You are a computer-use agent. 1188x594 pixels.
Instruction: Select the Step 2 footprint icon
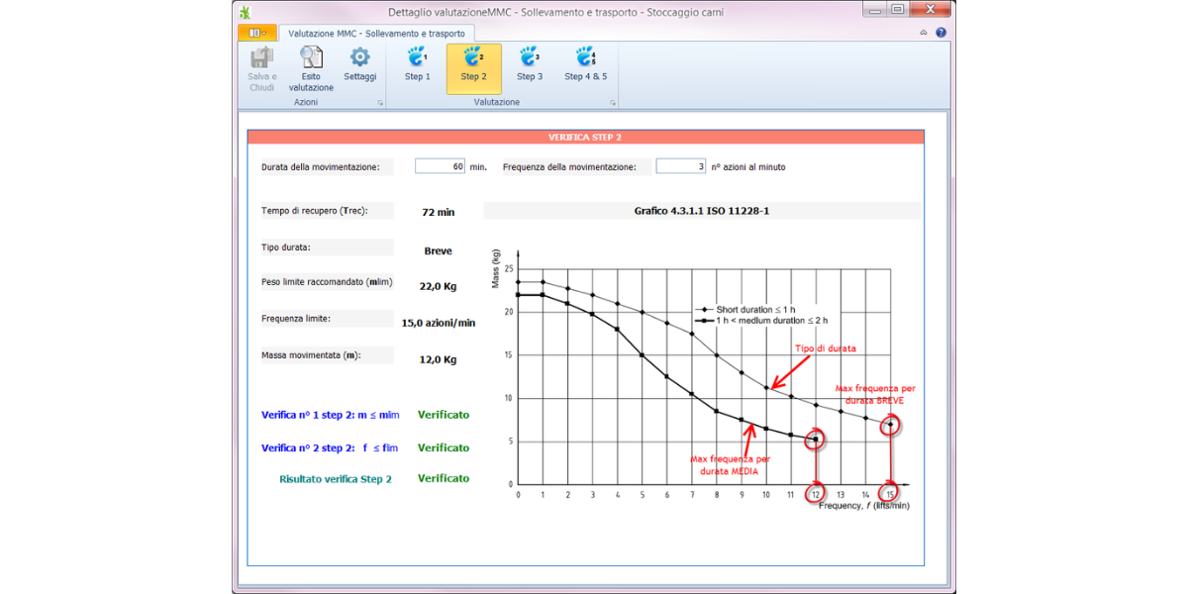(473, 57)
